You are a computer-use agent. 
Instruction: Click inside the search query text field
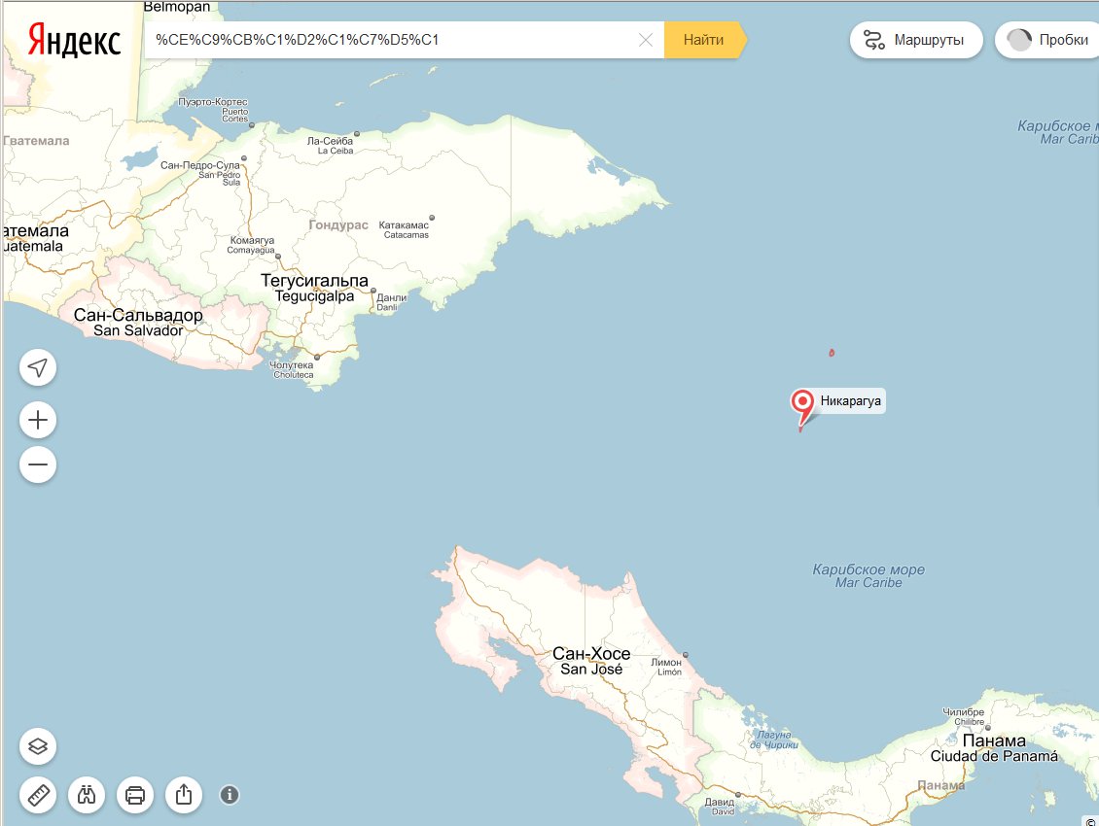tap(389, 40)
